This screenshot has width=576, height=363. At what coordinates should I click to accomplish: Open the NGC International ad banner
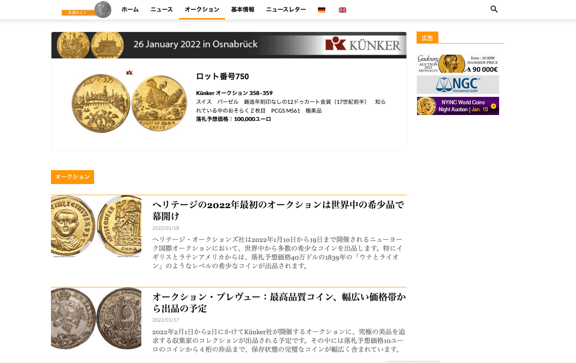point(458,85)
